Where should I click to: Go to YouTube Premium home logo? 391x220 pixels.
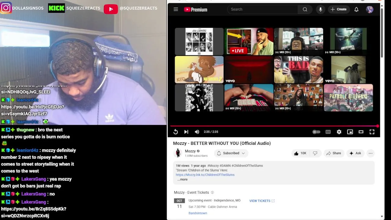[195, 9]
